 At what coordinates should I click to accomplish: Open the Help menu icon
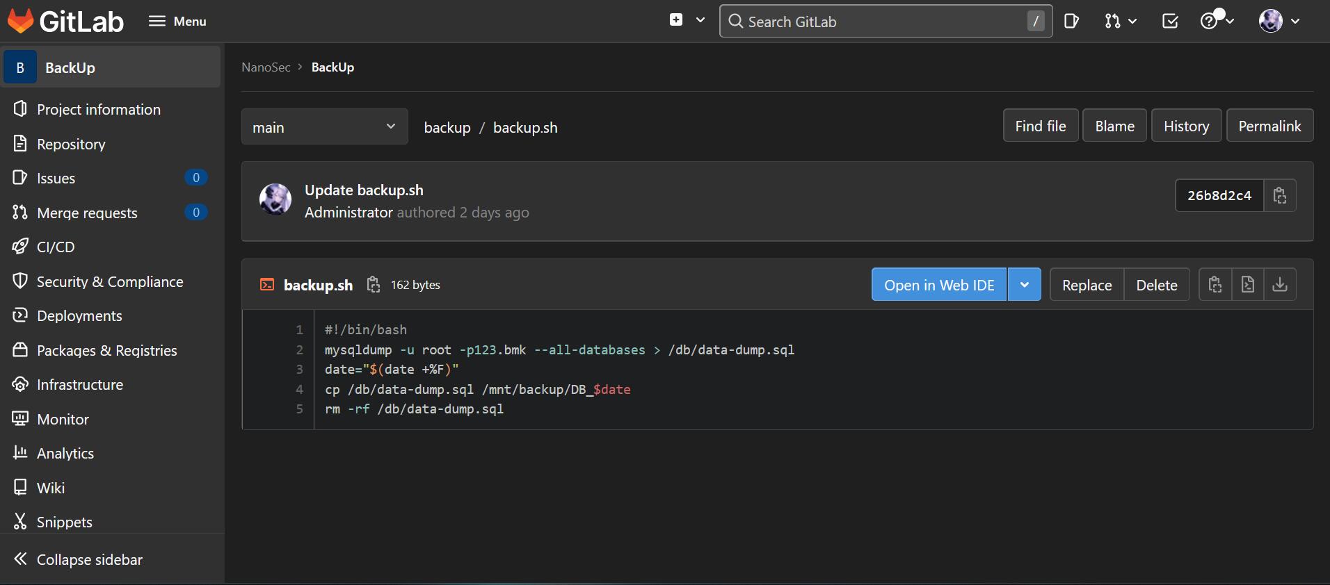(1217, 20)
